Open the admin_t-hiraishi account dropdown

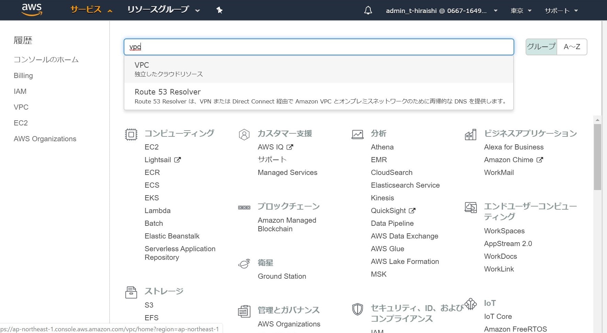(442, 11)
